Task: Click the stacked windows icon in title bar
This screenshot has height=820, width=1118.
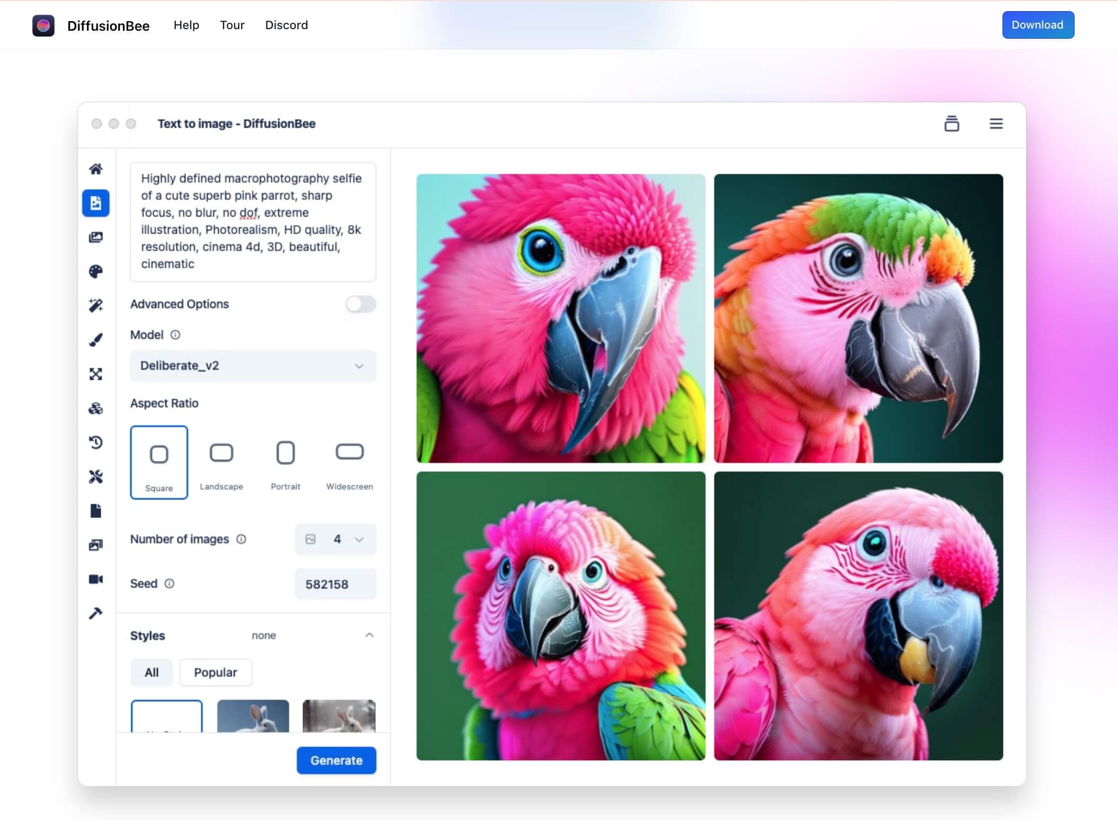Action: coord(952,123)
